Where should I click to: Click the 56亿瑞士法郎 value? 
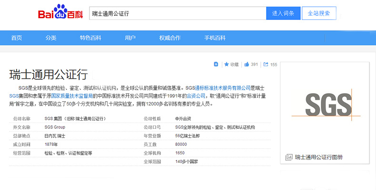pyautogui.click(x=187, y=136)
